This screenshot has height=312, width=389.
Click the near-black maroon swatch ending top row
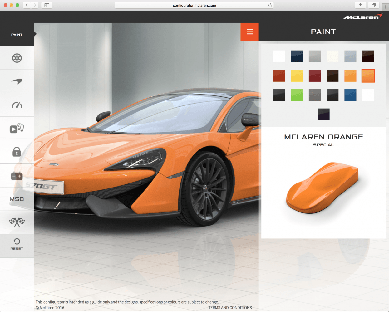pyautogui.click(x=368, y=56)
